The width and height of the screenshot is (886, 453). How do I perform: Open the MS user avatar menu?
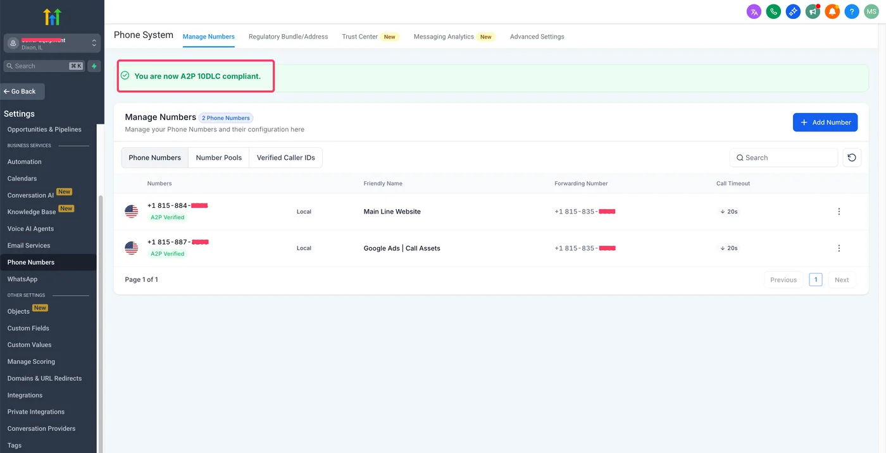point(871,11)
